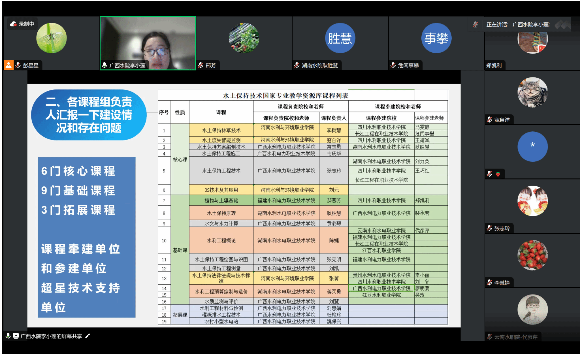Click the green microphone icon at bottom-left
Screen dimensions: 580x354
tap(8, 336)
